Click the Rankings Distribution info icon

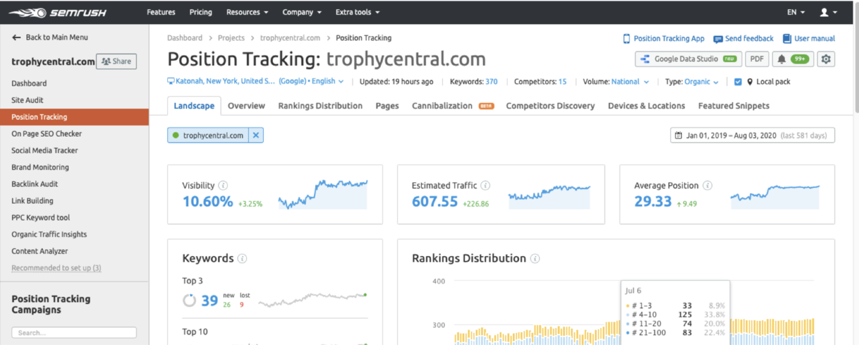click(535, 259)
